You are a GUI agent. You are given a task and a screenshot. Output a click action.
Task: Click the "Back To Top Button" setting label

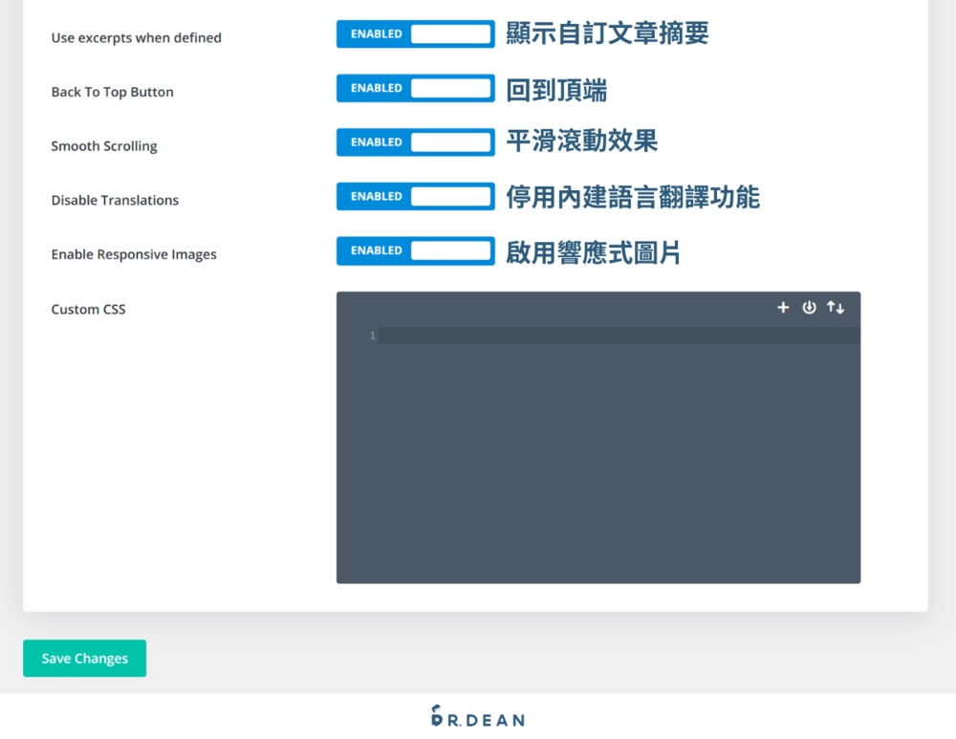point(112,92)
